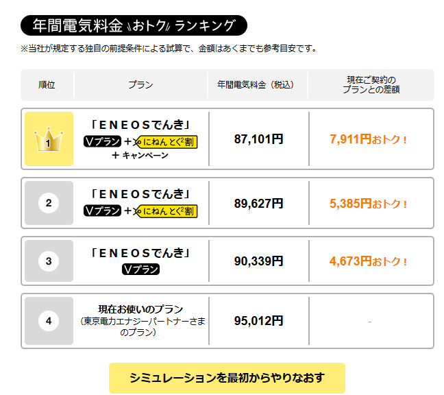Screen dimensions: 444x395
Task: Click the rank 3 circle badge
Action: tap(49, 261)
